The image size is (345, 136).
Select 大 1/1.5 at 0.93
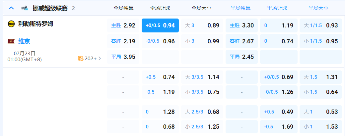[321, 25]
